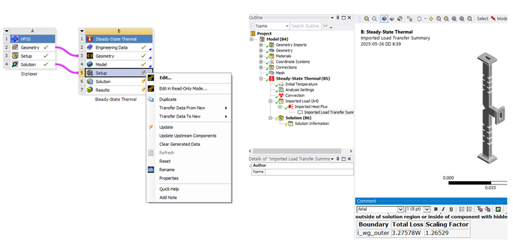Click the text color icon in Comment toolbar

(480, 209)
